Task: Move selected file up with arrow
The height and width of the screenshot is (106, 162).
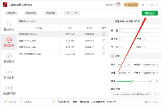Action: 68,13
